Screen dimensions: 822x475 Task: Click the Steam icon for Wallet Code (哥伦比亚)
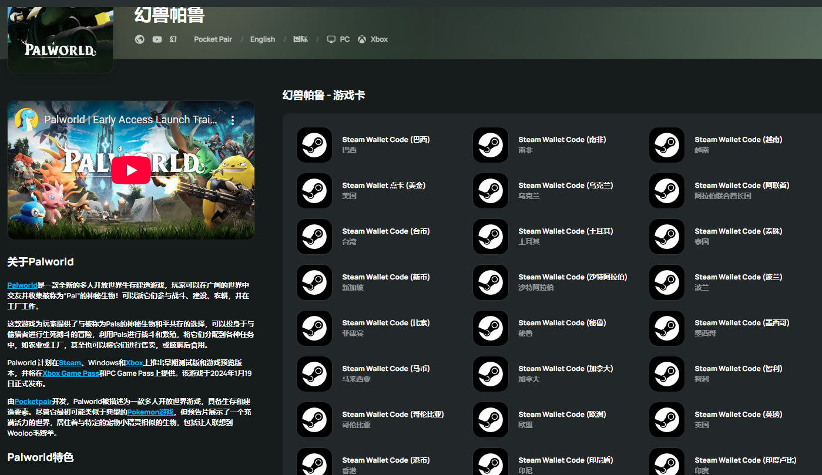tap(314, 420)
